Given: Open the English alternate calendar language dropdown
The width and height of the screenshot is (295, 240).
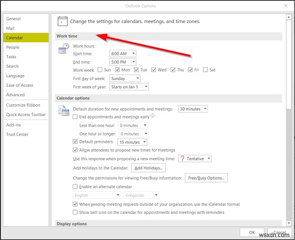Looking at the screenshot, I should pyautogui.click(x=96, y=195).
